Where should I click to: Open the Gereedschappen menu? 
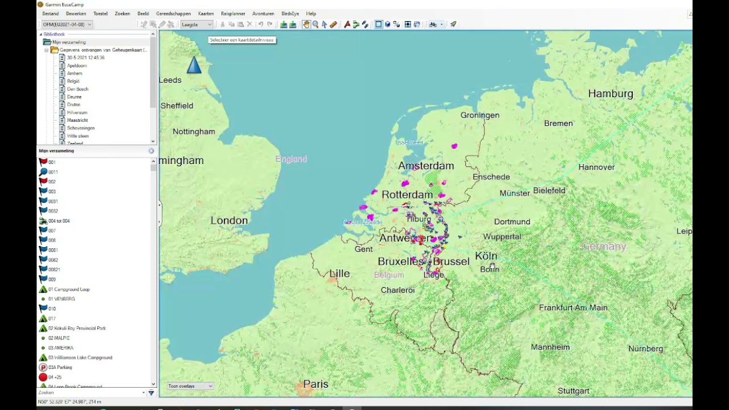(173, 14)
